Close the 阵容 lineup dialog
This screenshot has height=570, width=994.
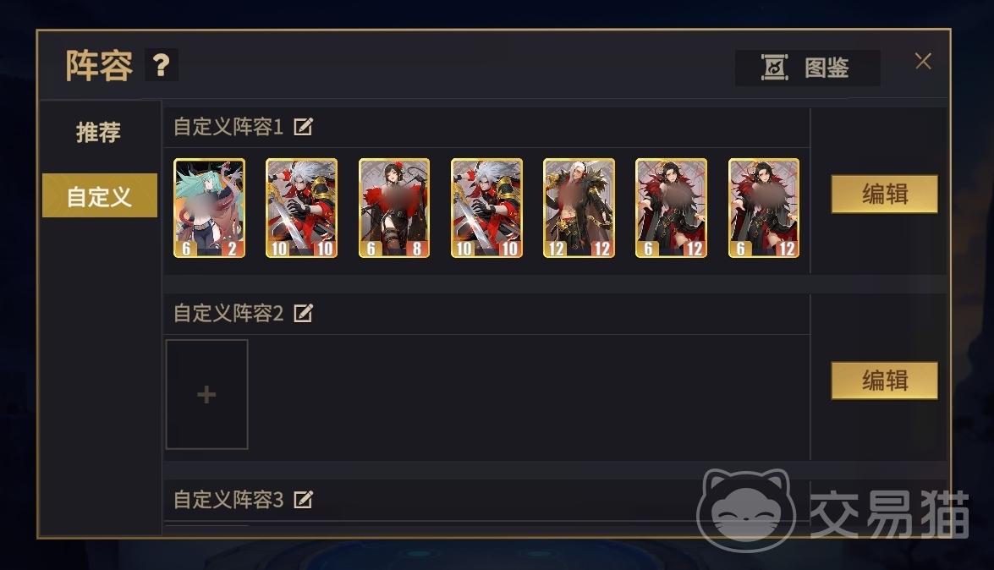923,61
